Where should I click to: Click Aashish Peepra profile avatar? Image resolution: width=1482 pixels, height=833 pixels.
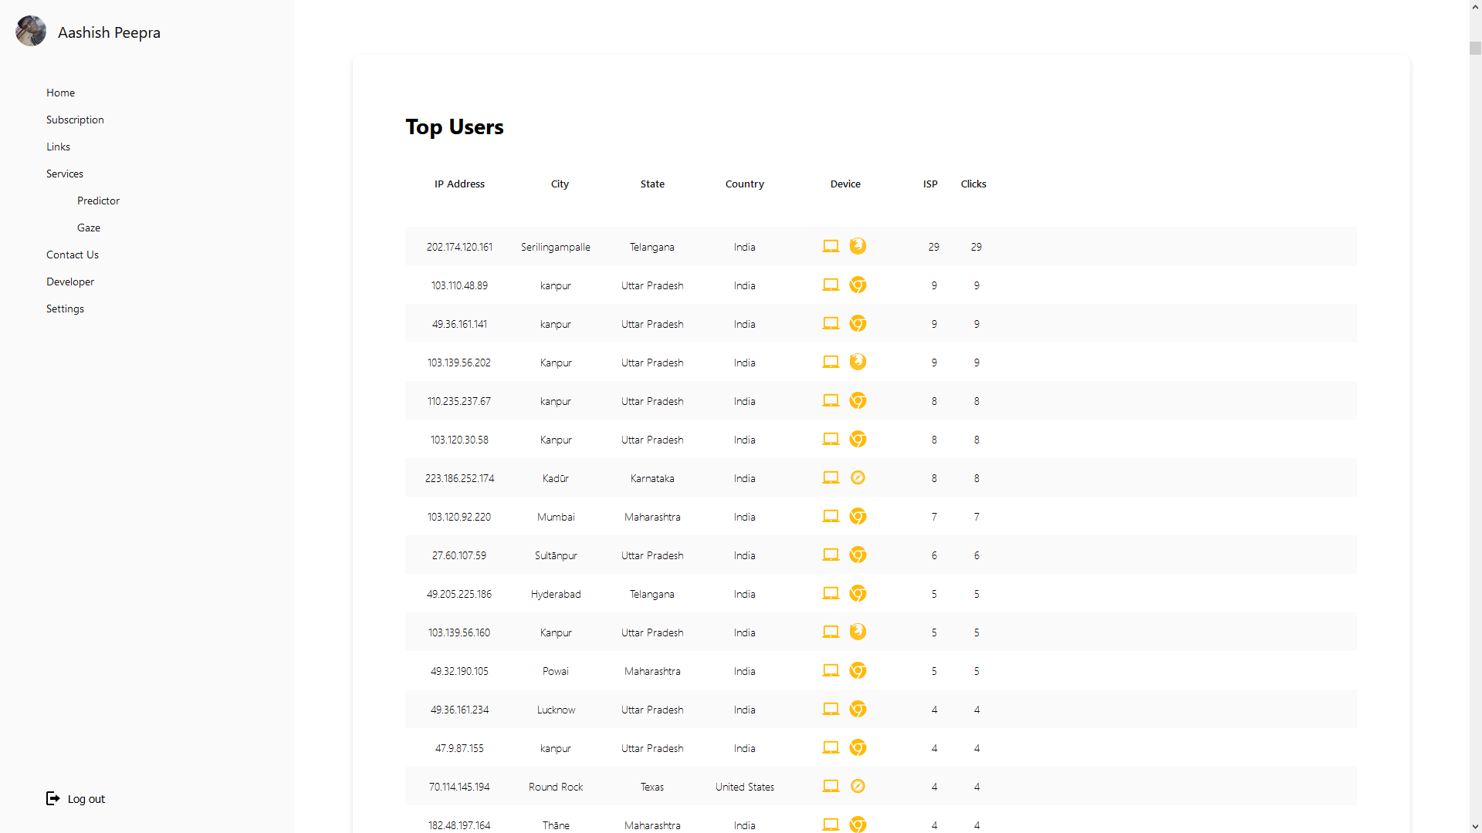pyautogui.click(x=31, y=32)
